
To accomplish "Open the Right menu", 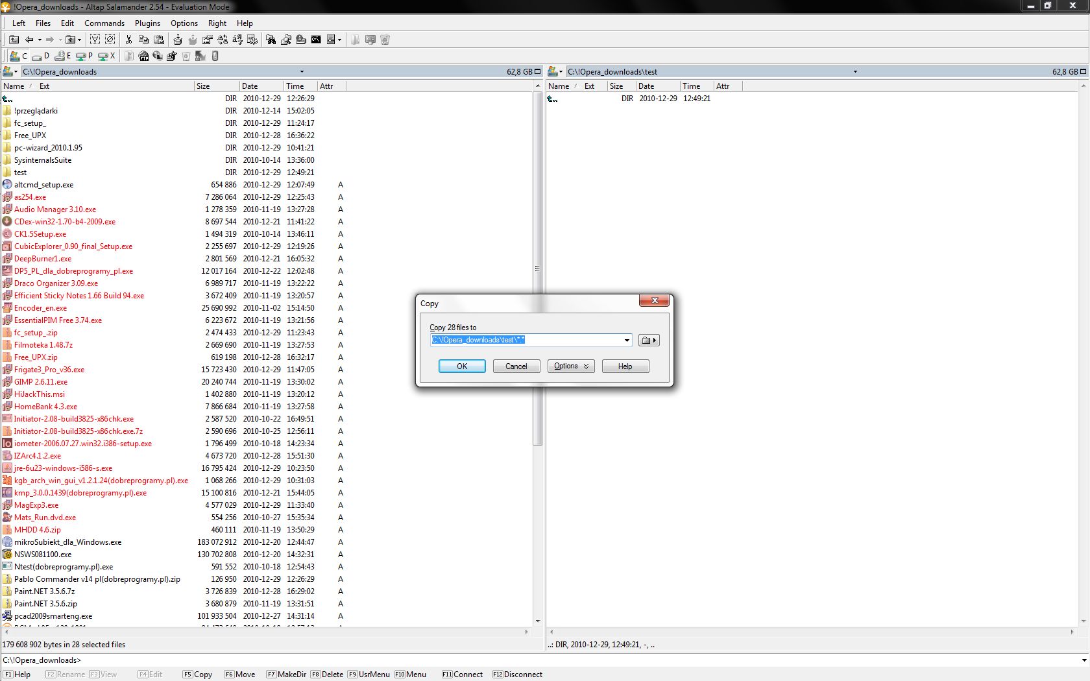I will tap(217, 23).
